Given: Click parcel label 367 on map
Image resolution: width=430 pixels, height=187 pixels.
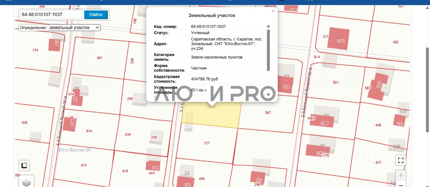Looking at the screenshot, I should (x=268, y=113).
